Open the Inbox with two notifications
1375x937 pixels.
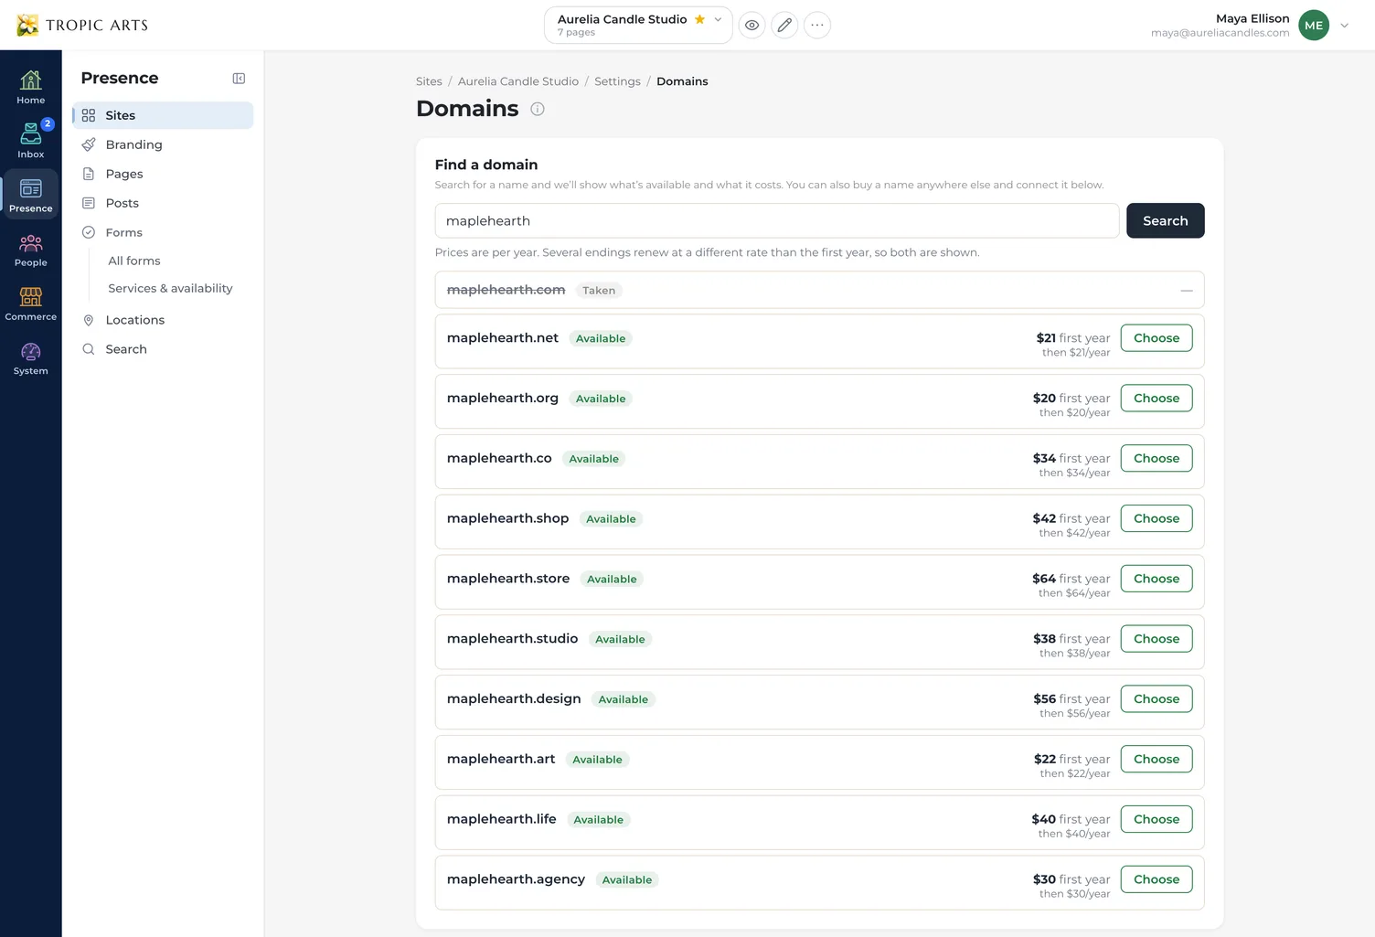click(30, 142)
